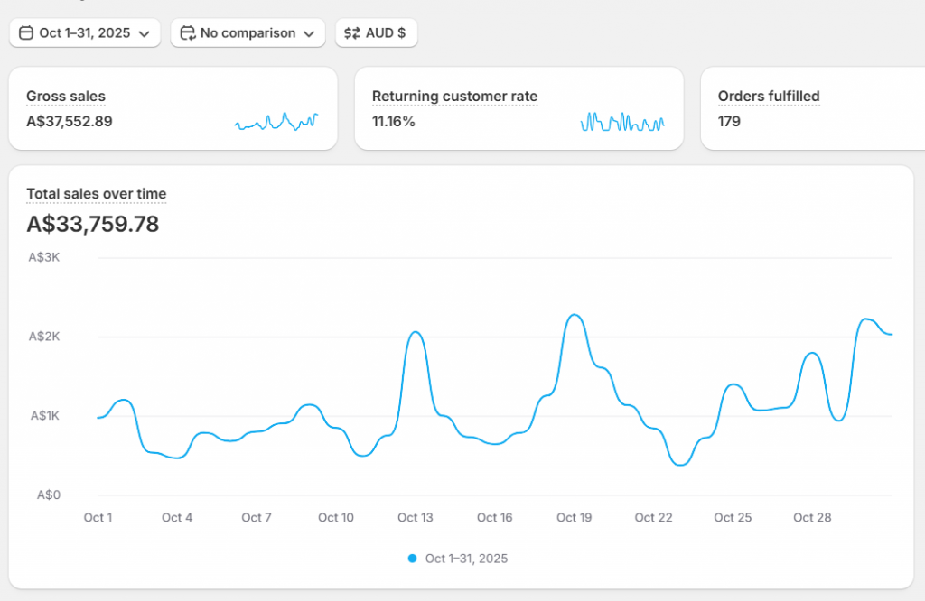Screen dimensions: 925x601
Task: Open the Gross sales report link
Action: 66,96
